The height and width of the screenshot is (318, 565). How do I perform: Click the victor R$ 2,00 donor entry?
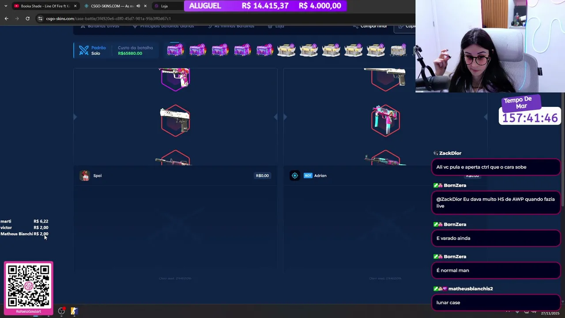(24, 227)
